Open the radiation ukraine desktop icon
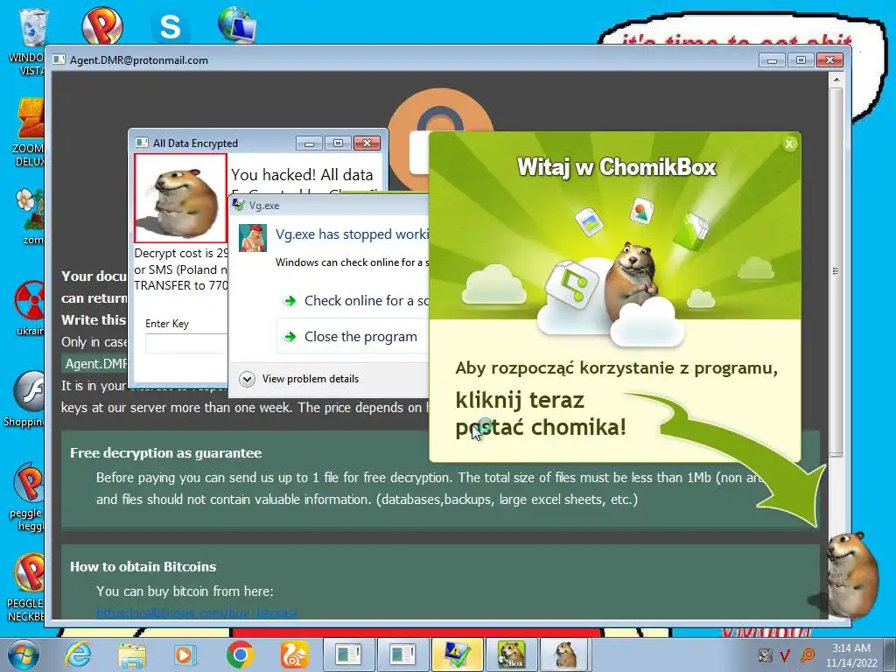896x672 pixels. (29, 301)
